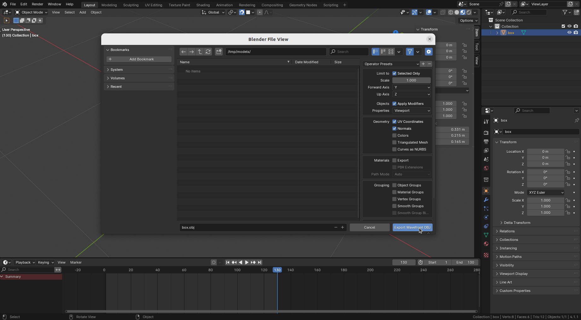This screenshot has width=581, height=320.
Task: Open the Keying menu in timeline
Action: pyautogui.click(x=46, y=262)
